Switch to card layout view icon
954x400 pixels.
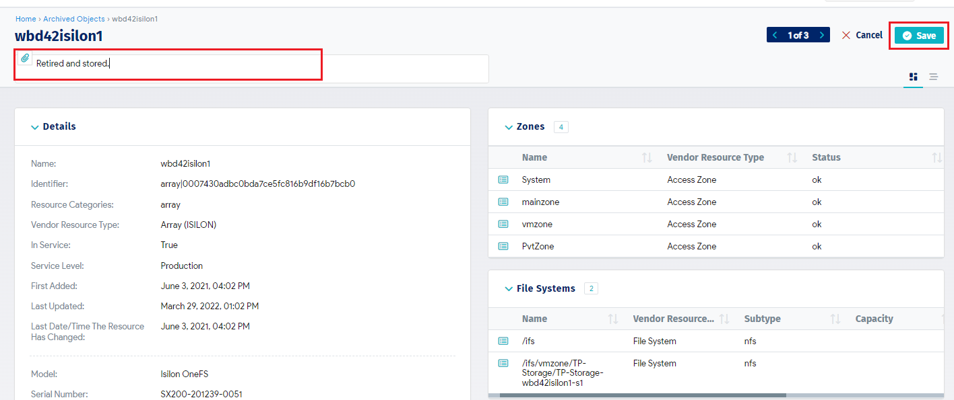[x=914, y=77]
